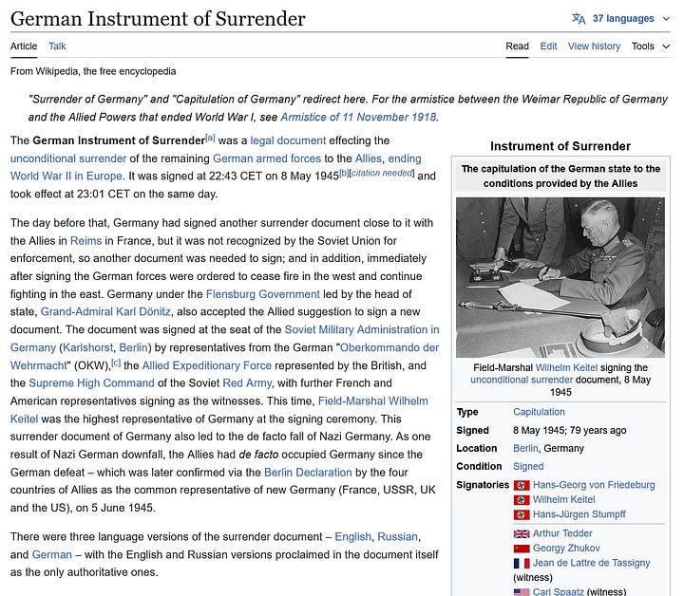Click the footnote [b] reference
The height and width of the screenshot is (596, 684).
[x=344, y=173]
